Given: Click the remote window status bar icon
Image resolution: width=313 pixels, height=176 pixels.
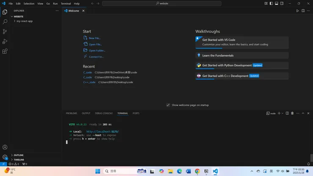Looking at the screenshot, I should pyautogui.click(x=3, y=164).
